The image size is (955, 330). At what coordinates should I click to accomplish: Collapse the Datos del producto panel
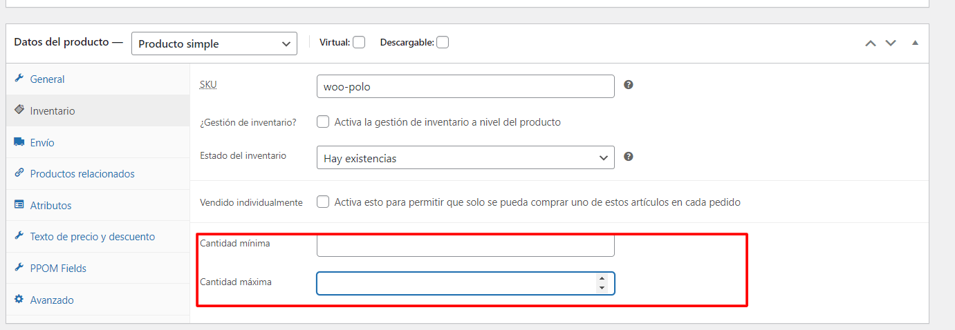pyautogui.click(x=915, y=43)
